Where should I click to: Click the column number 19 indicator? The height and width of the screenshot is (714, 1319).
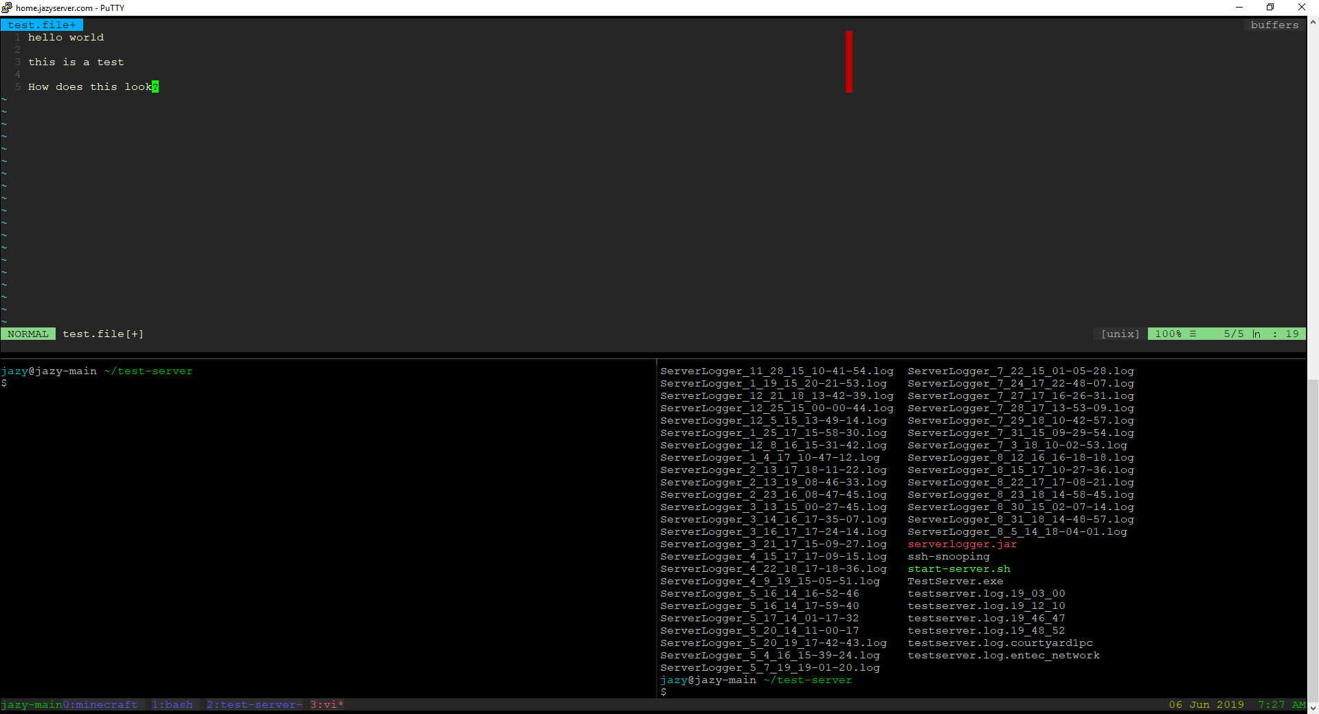click(1292, 334)
